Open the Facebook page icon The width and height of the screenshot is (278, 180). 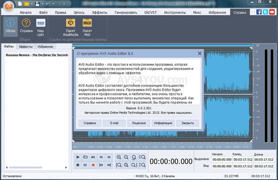pyautogui.click(x=259, y=12)
